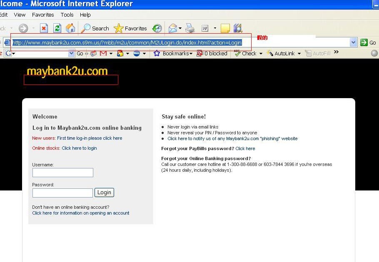Open the Edit with Word dropdown arrow
Viewport: 379px width, 262px height.
215,28
